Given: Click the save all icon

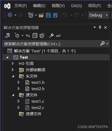Looking at the screenshot, I should pos(55,15).
